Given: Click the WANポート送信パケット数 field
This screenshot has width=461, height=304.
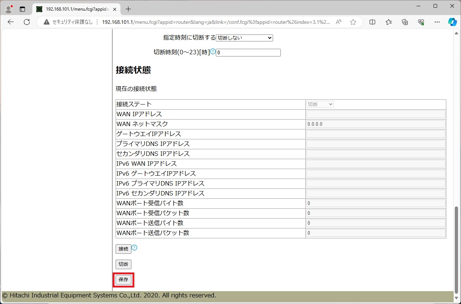Looking at the screenshot, I should [376, 233].
